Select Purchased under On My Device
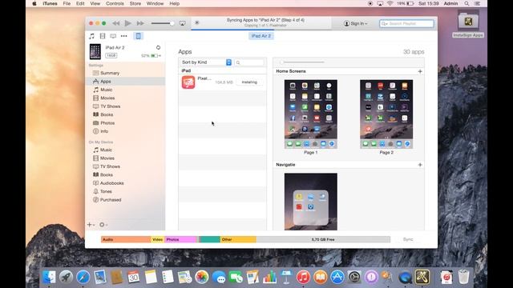Image resolution: width=513 pixels, height=288 pixels. tap(111, 200)
